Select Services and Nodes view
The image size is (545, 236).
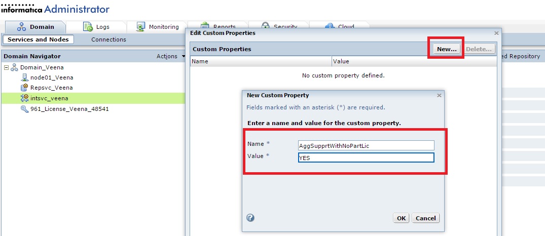coord(38,40)
